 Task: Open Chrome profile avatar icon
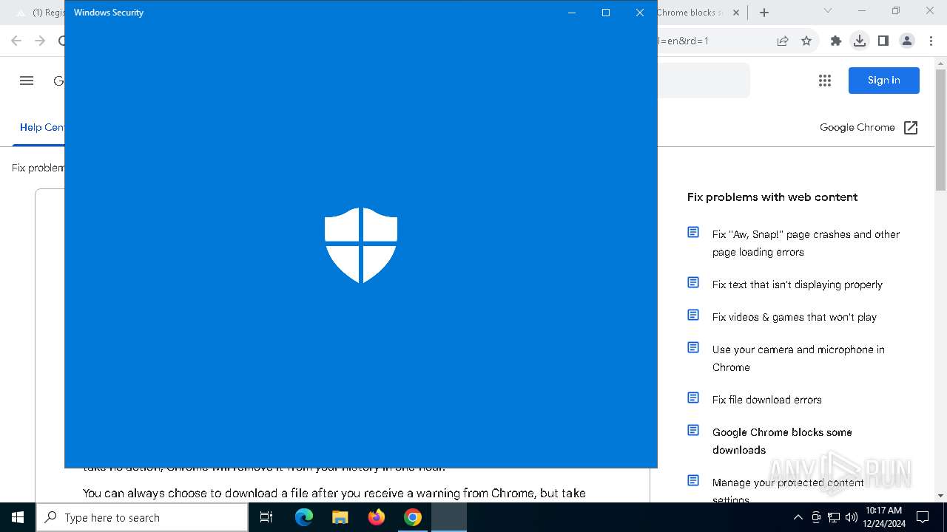tap(907, 41)
